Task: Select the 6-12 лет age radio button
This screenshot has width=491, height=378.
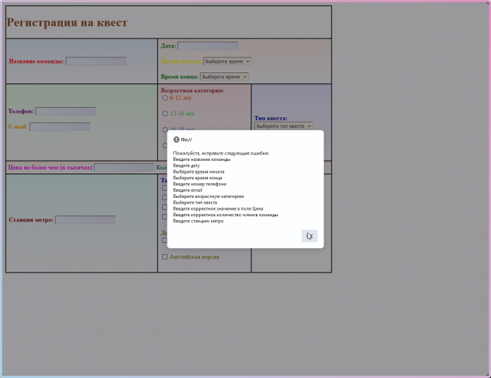Action: point(165,98)
